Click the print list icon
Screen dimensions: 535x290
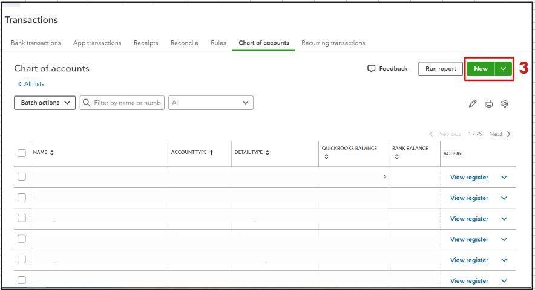click(488, 103)
